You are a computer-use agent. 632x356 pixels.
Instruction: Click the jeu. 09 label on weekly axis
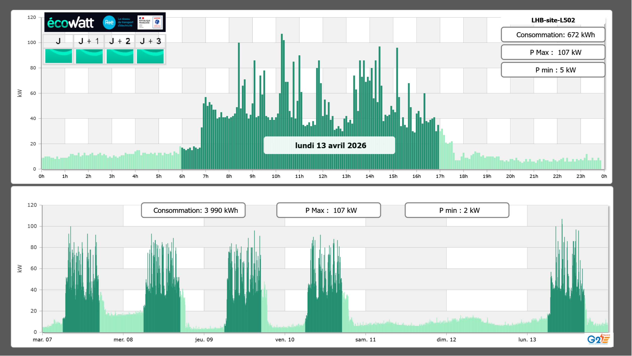pyautogui.click(x=204, y=340)
